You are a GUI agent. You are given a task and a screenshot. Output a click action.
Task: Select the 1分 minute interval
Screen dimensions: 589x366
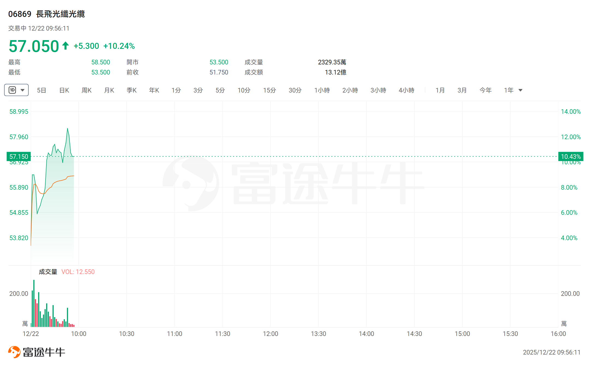point(176,90)
